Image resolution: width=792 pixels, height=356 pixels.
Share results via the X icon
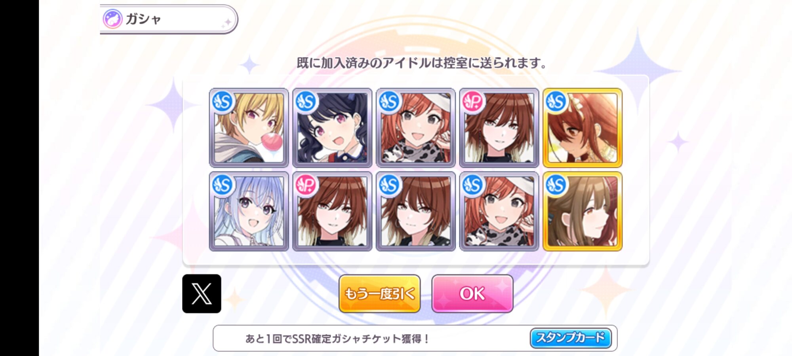pos(202,294)
